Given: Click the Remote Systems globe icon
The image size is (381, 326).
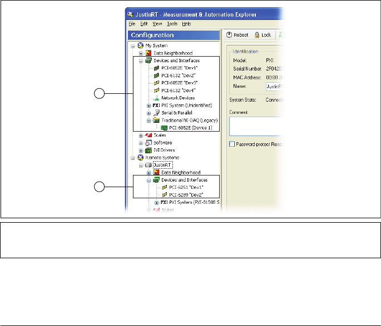Looking at the screenshot, I should pyautogui.click(x=140, y=157).
